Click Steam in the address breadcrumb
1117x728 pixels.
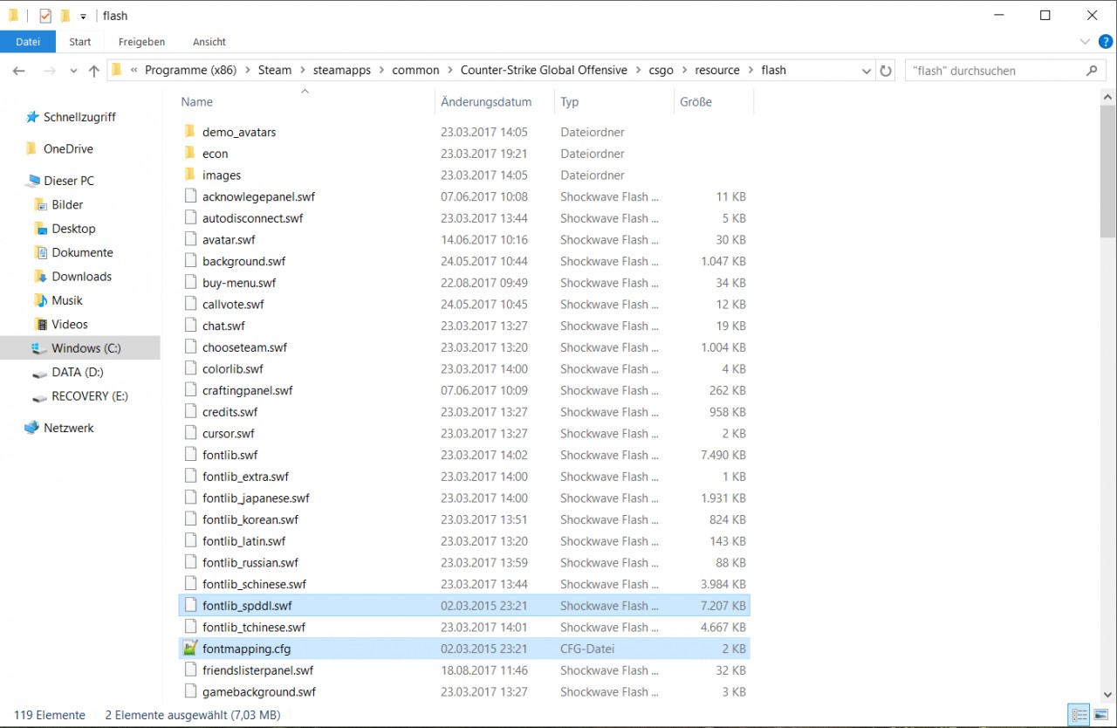[275, 70]
